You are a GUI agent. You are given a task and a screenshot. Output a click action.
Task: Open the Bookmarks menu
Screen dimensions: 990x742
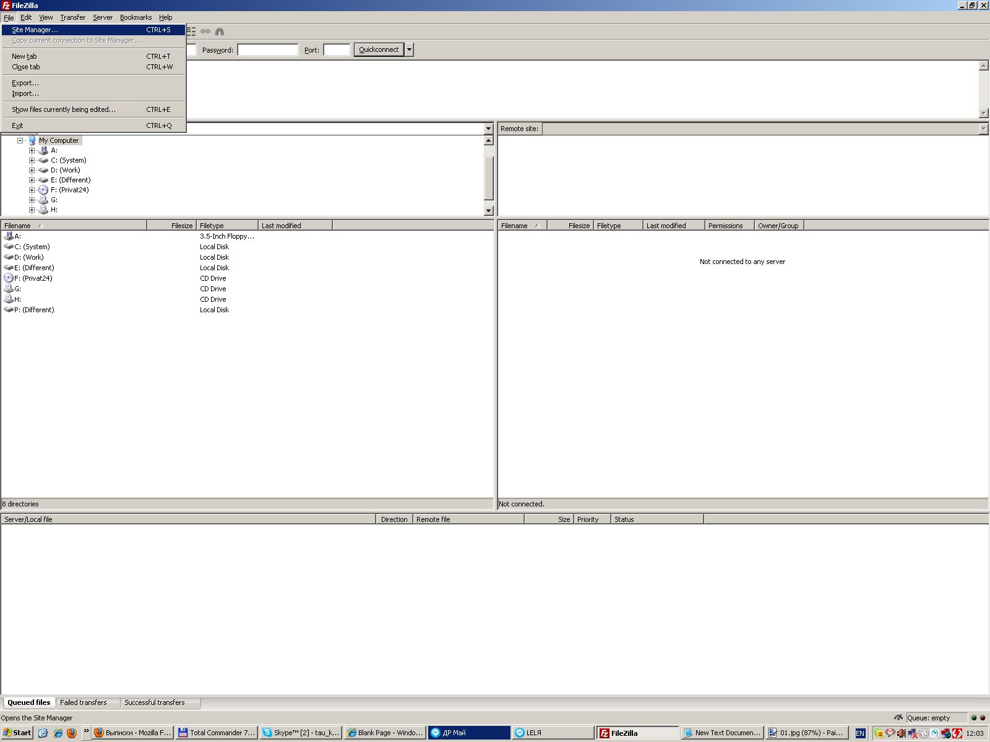(x=136, y=17)
